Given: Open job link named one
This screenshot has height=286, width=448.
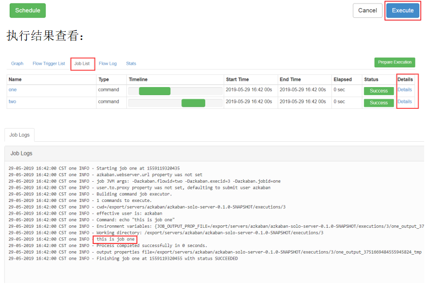Looking at the screenshot, I should click(x=13, y=90).
